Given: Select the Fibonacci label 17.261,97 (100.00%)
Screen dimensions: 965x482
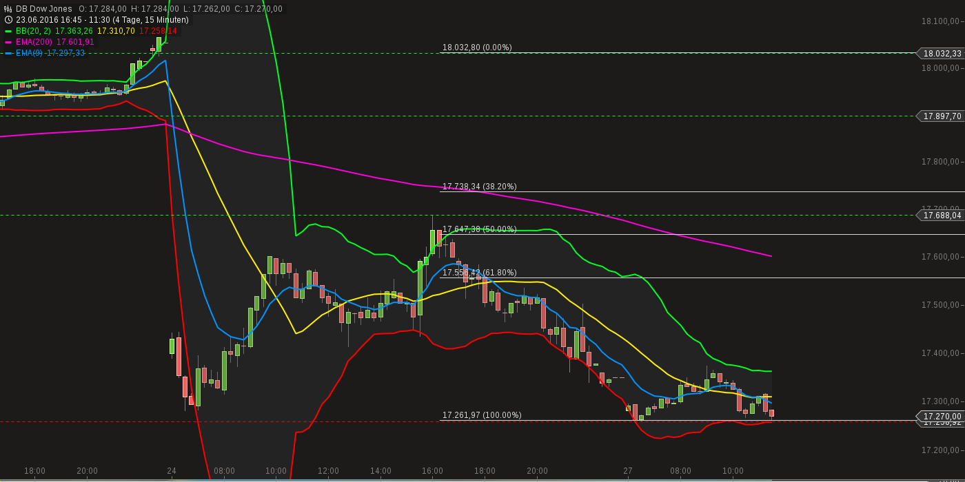Looking at the screenshot, I should pyautogui.click(x=482, y=415).
